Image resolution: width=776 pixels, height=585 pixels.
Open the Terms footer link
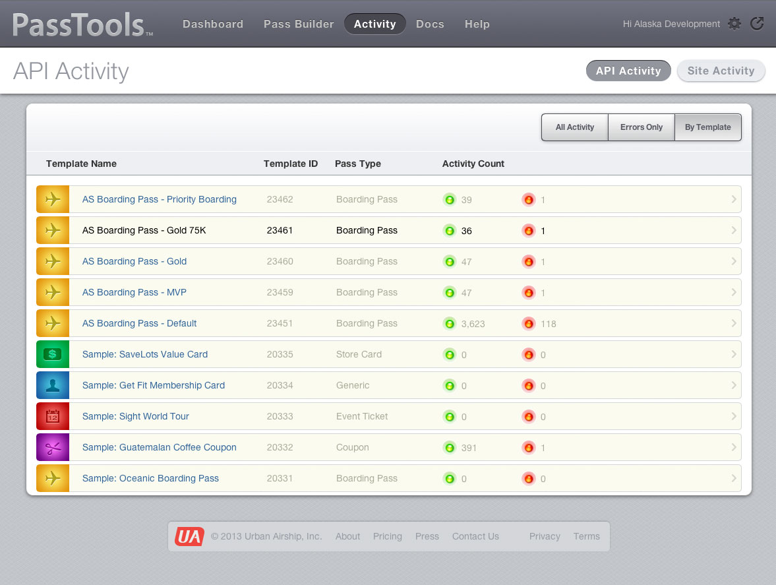587,536
